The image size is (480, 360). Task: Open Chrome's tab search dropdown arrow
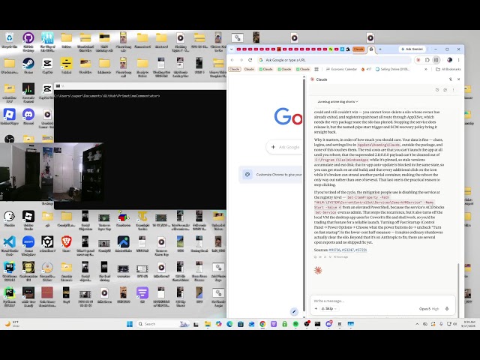pyautogui.click(x=232, y=49)
